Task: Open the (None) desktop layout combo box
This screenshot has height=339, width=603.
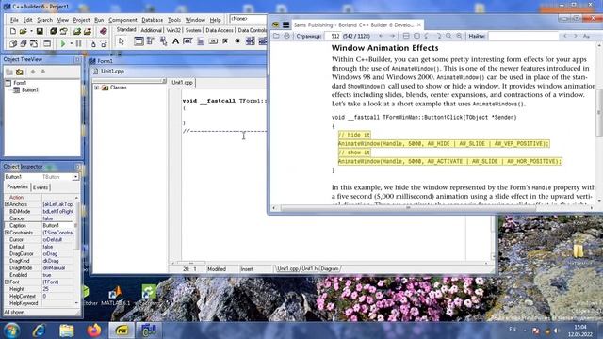Action: [248, 19]
